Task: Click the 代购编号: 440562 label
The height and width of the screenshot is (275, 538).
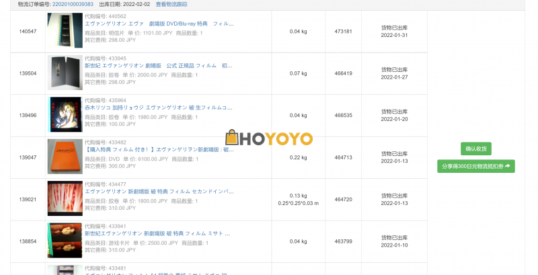Action: (x=106, y=16)
